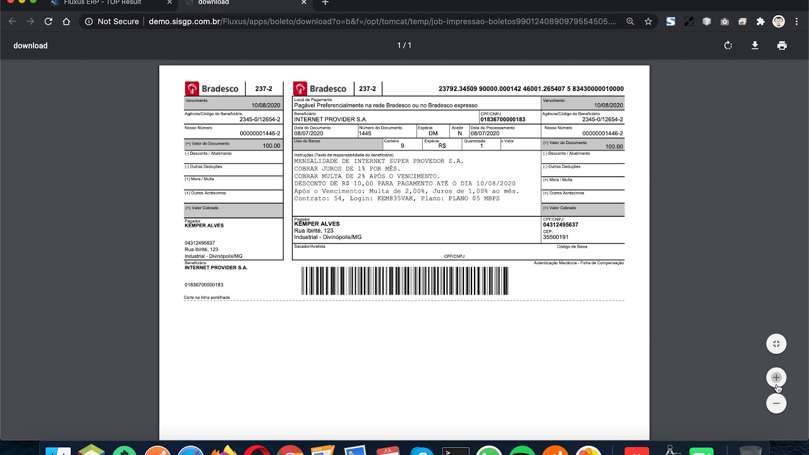Go back to the previous page
809x455 pixels.
(12, 21)
